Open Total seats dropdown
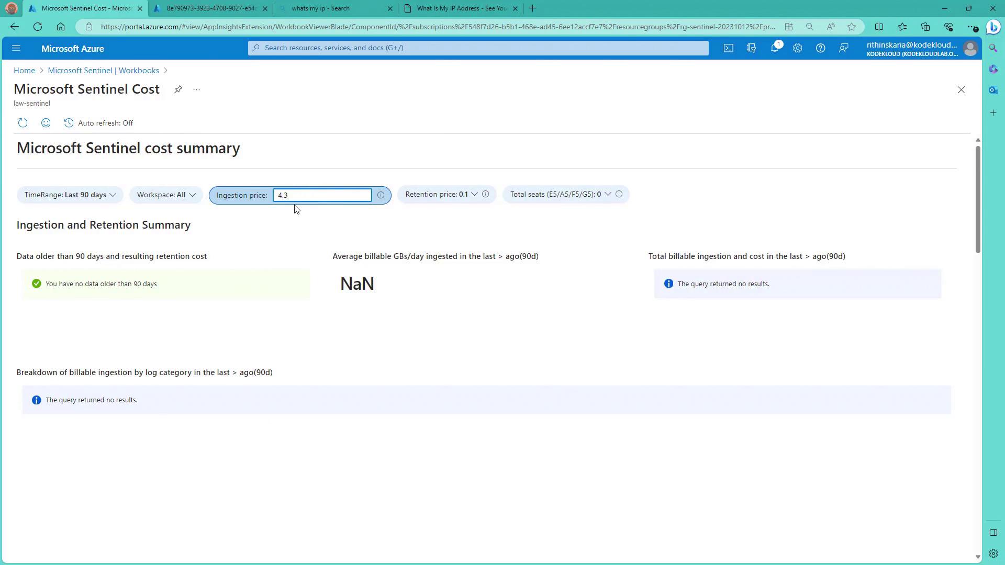 (560, 194)
